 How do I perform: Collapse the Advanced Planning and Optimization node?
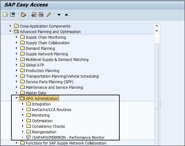[x=10, y=31]
